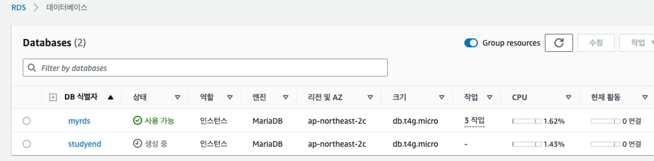Click the studyend CPU usage bar
The width and height of the screenshot is (654, 161).
pyautogui.click(x=527, y=144)
